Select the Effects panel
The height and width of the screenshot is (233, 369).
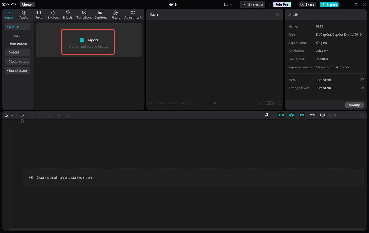pos(68,14)
